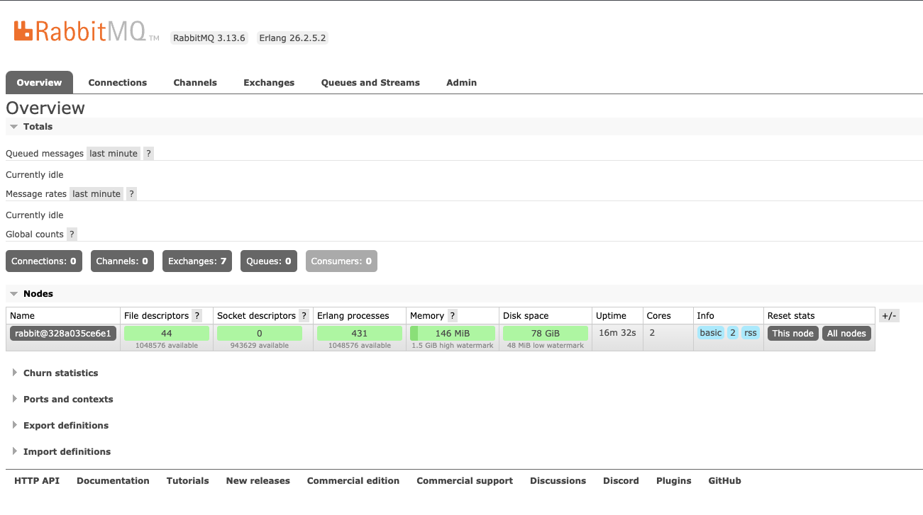Click the basic info tag
This screenshot has width=923, height=515.
pyautogui.click(x=710, y=333)
